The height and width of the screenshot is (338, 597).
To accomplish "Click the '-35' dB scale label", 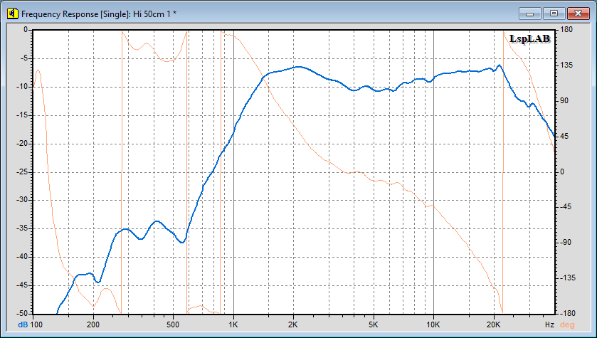I will pos(21,228).
